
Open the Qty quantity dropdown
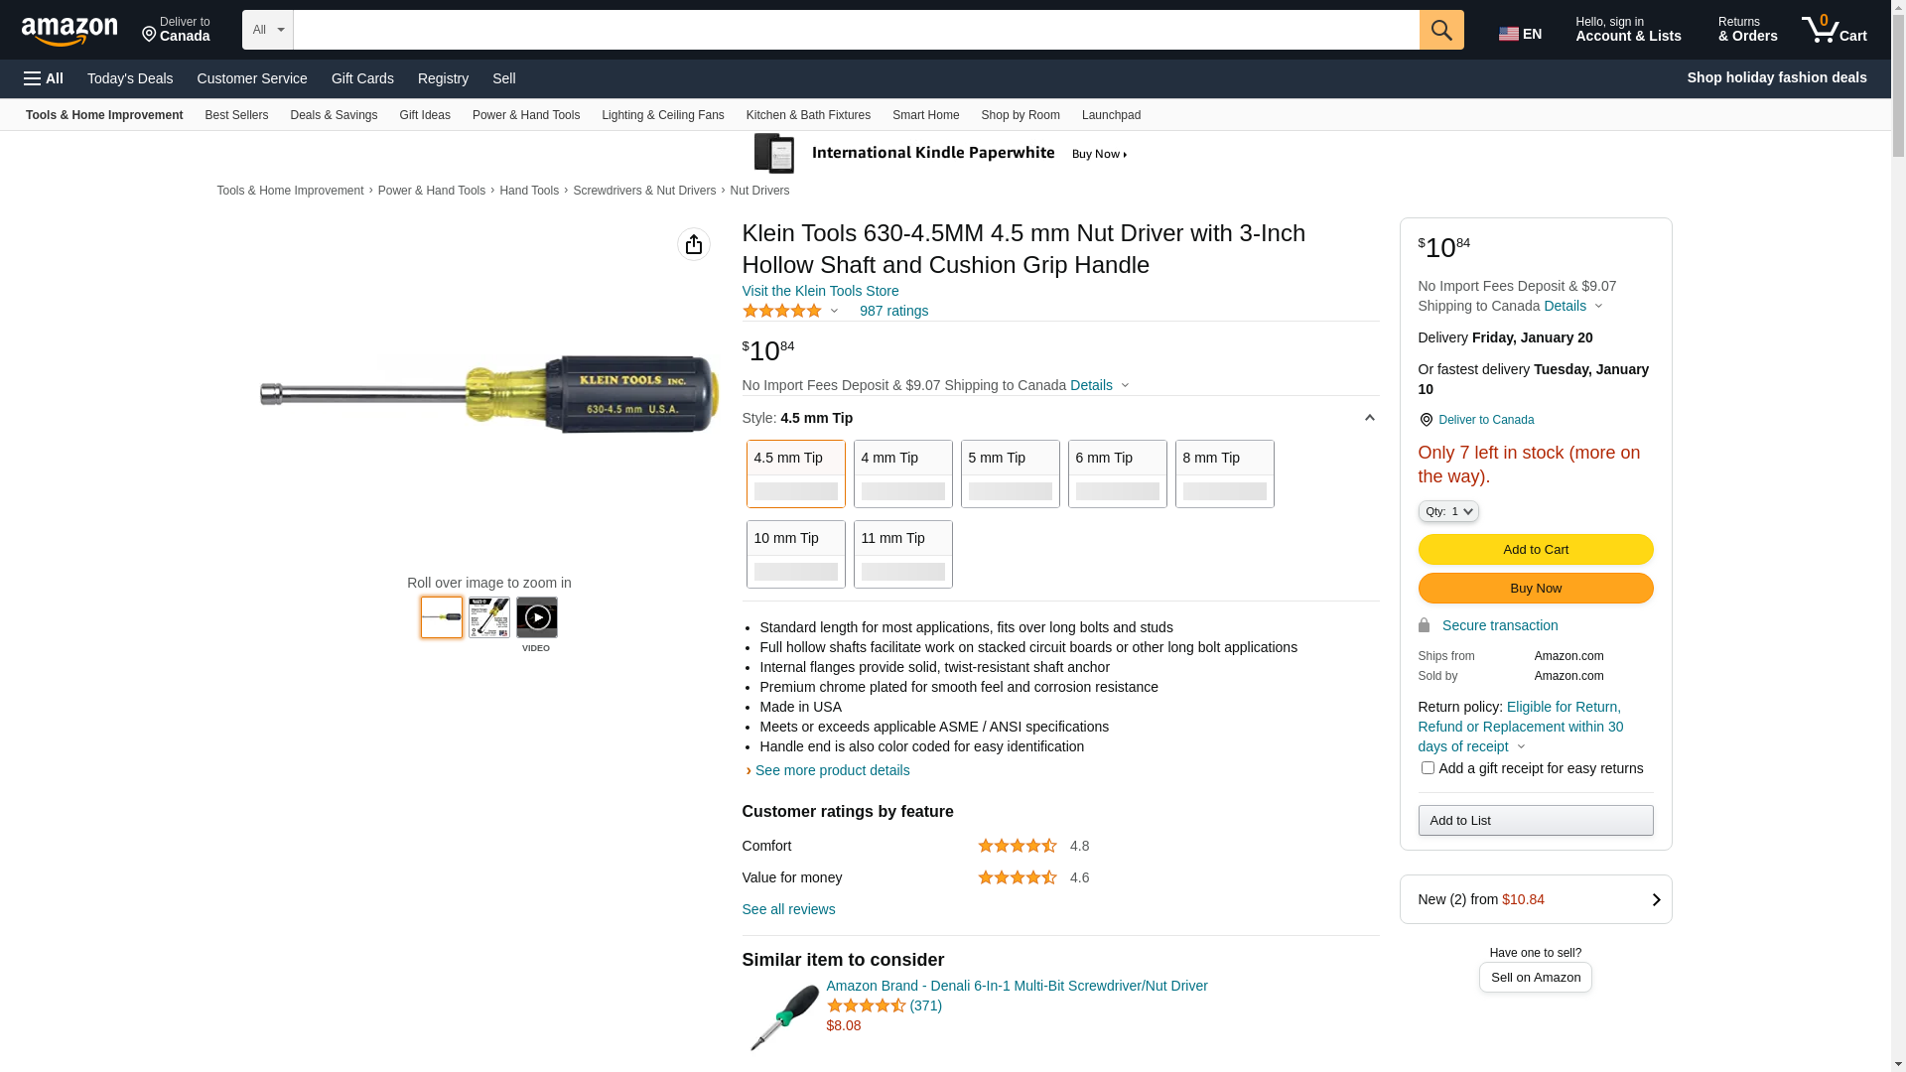click(x=1447, y=511)
